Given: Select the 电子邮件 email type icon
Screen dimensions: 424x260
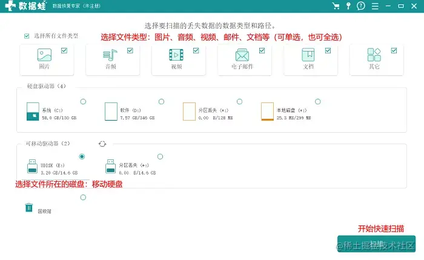Looking at the screenshot, I should (242, 55).
